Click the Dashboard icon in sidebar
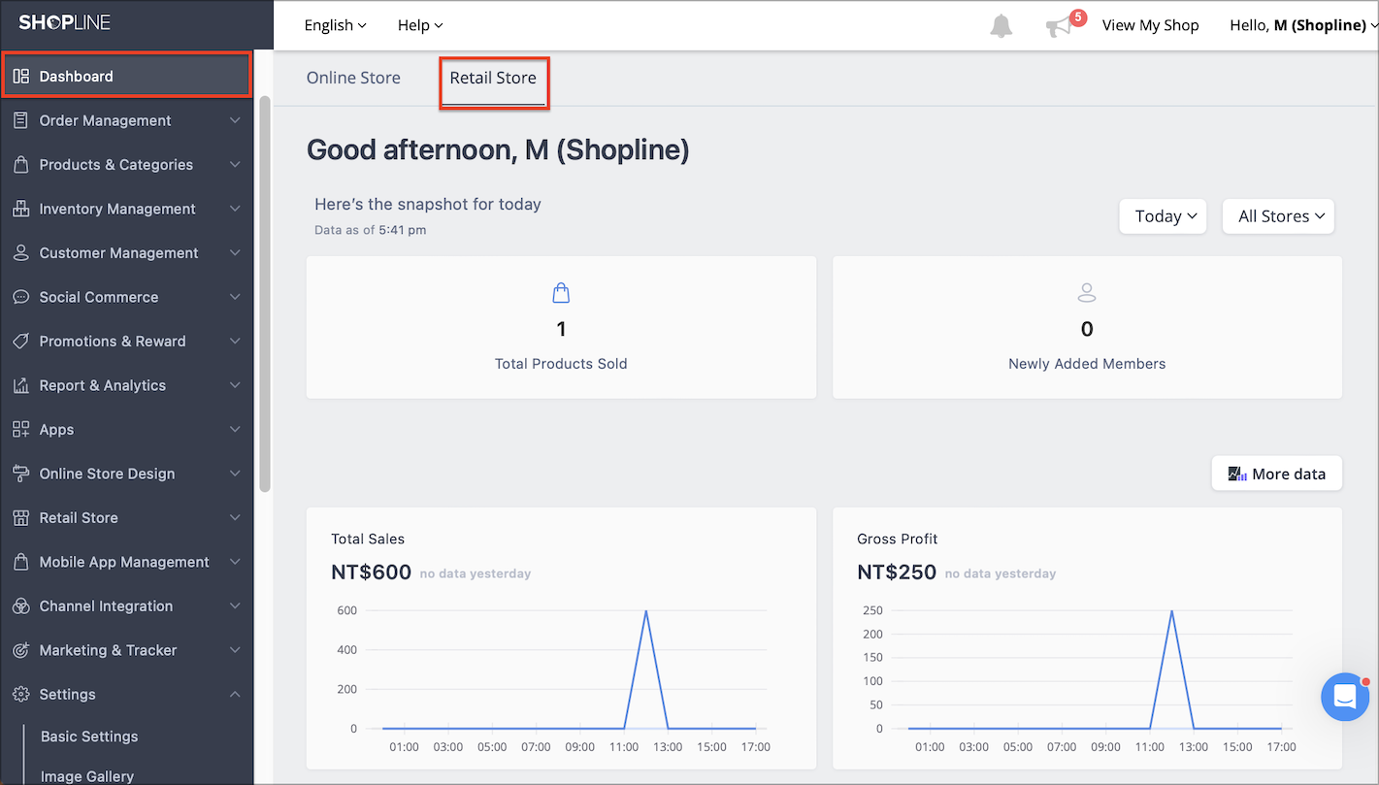The height and width of the screenshot is (785, 1379). (20, 77)
